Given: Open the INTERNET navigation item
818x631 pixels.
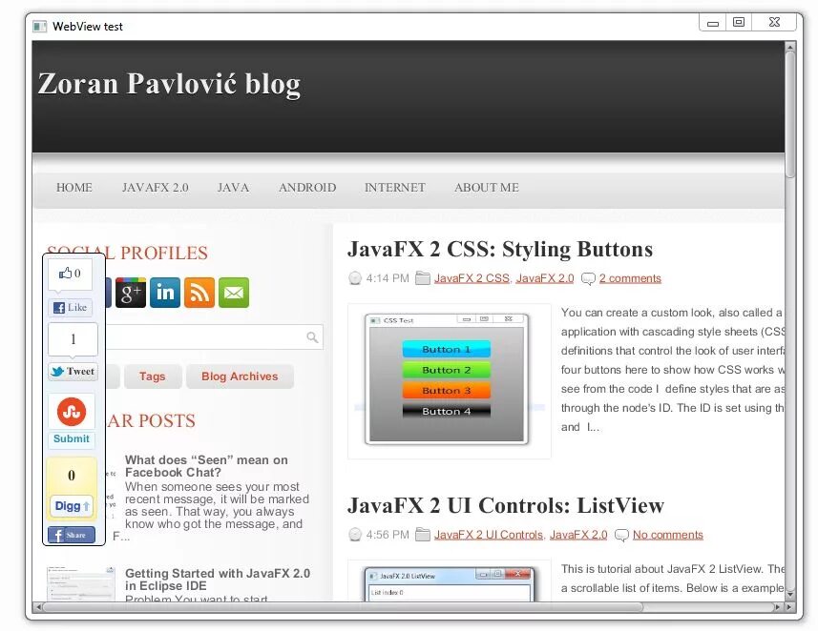Looking at the screenshot, I should click(395, 188).
